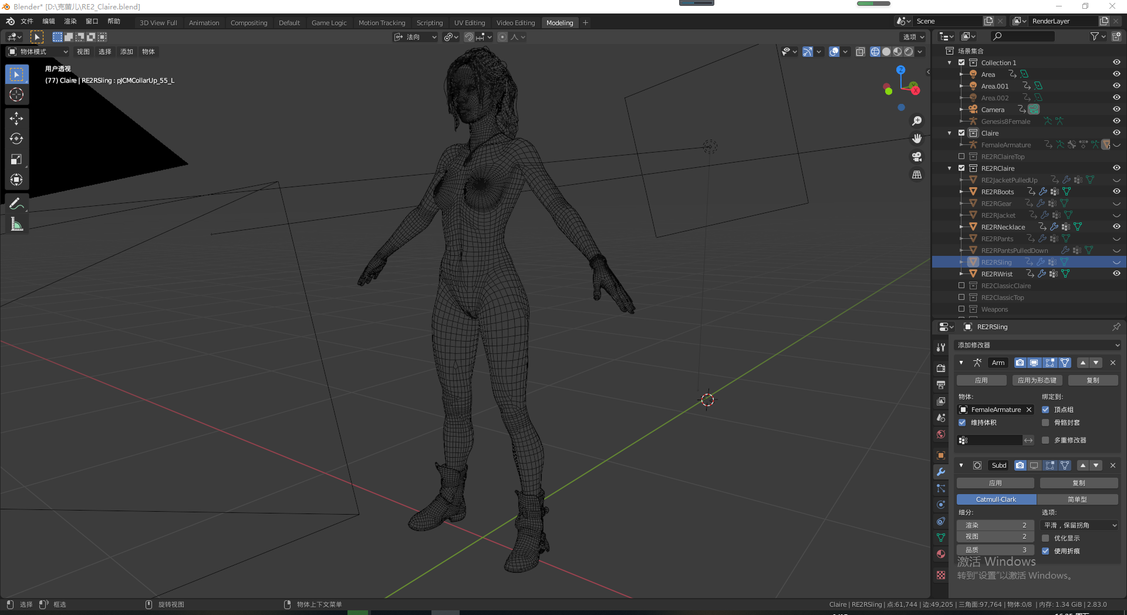Viewport: 1127px width, 615px height.
Task: Remove the Subd modifier with its X button
Action: 1113,465
